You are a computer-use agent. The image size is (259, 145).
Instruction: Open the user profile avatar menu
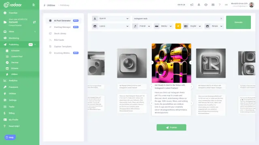(251, 5)
